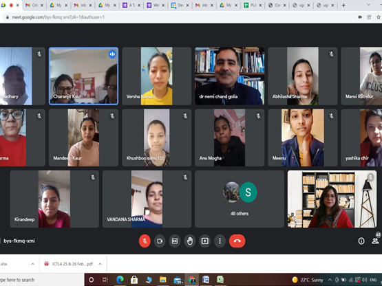382x286 pixels.
Task: Switch to the 'Wel' browser tab
Action: click(155, 5)
